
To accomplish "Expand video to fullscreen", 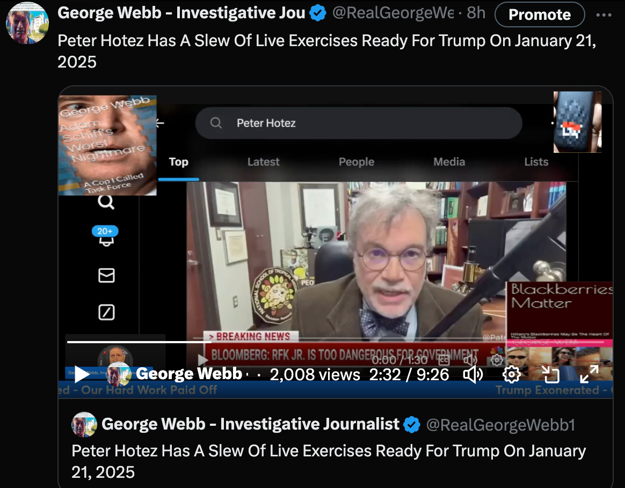I will coord(589,374).
